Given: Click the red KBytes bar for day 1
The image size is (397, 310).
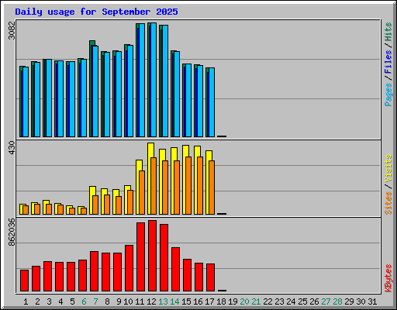Looking at the screenshot, I should (25, 281).
